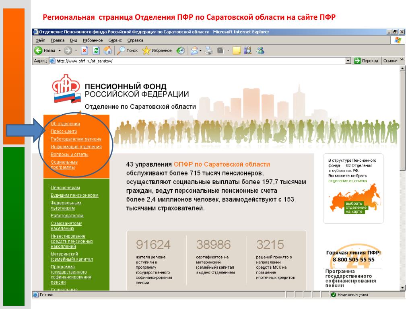Open the Работодателям link in green menu
Screen dimensions: 412x309
[67, 216]
